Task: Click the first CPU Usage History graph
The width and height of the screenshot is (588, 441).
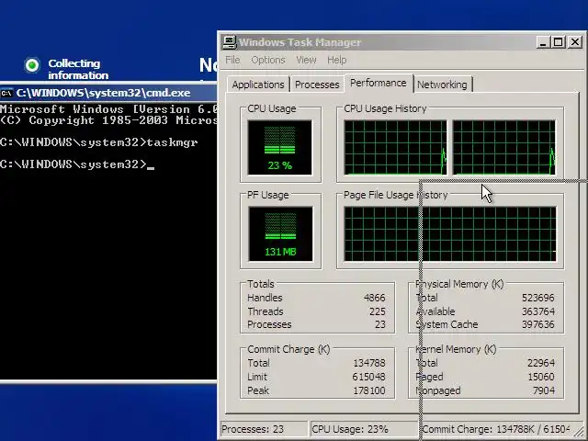Action: pyautogui.click(x=395, y=147)
